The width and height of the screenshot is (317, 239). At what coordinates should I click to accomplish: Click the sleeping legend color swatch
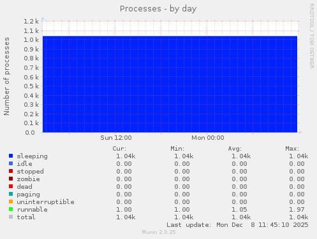11,156
